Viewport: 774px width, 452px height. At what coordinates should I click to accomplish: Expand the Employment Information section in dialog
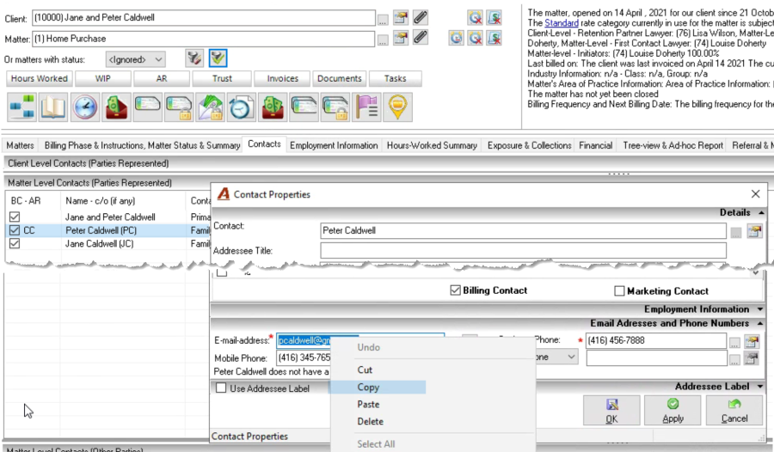(760, 309)
